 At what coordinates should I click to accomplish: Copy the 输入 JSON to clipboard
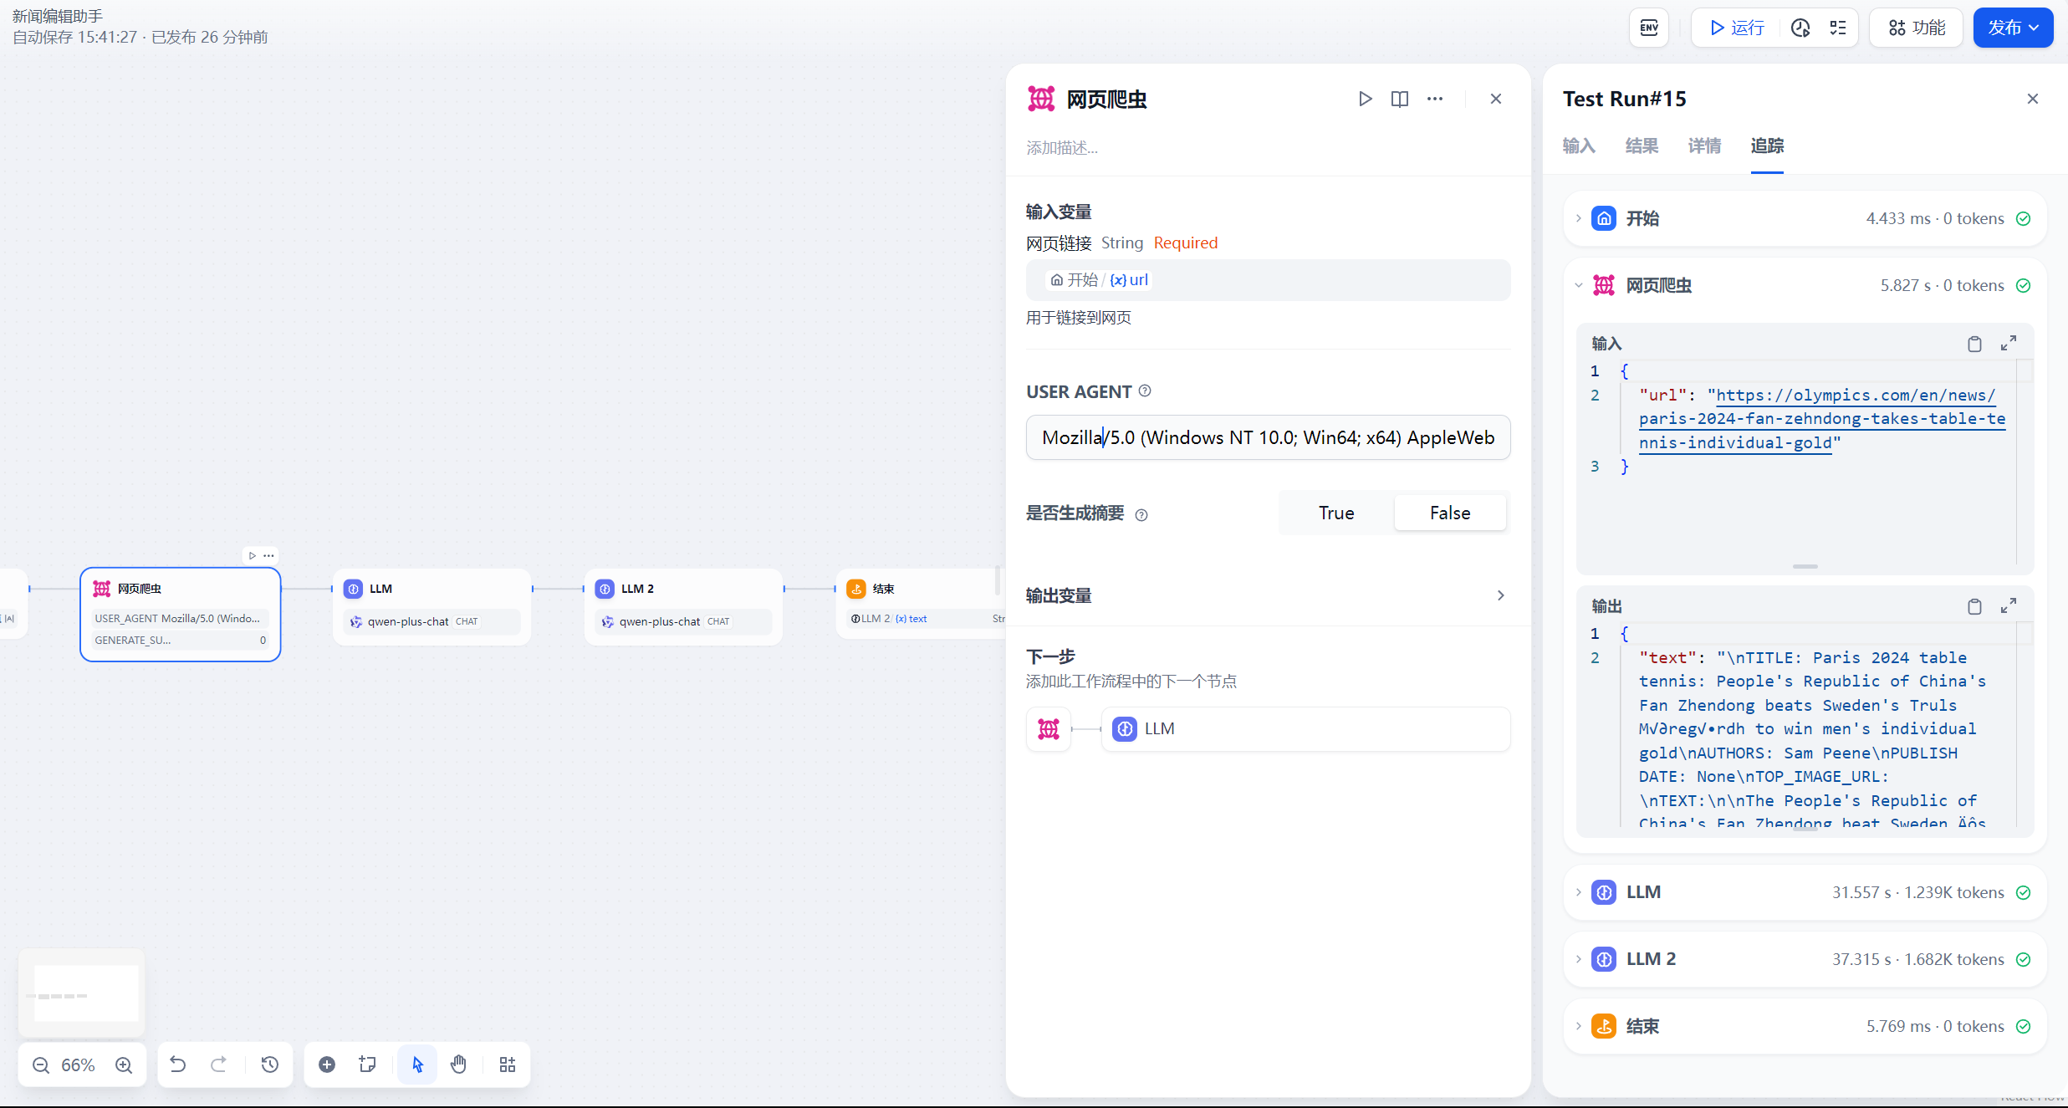pos(1974,344)
